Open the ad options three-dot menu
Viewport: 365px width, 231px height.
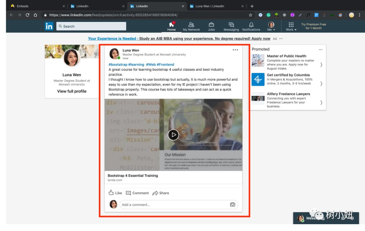pos(281,38)
